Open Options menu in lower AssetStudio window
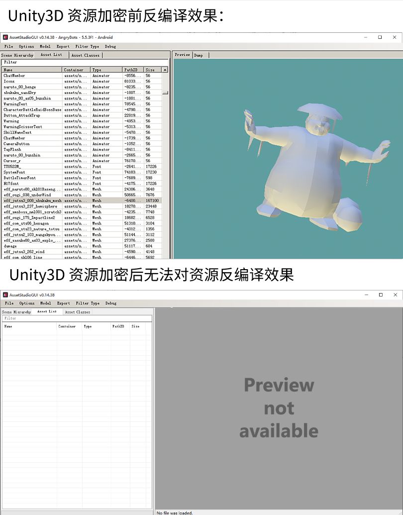Screen dimensions: 403x515 click(x=26, y=303)
